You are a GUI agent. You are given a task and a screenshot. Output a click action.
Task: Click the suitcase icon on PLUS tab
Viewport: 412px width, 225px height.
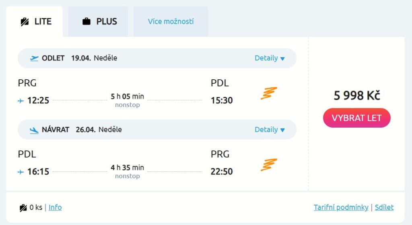point(87,22)
